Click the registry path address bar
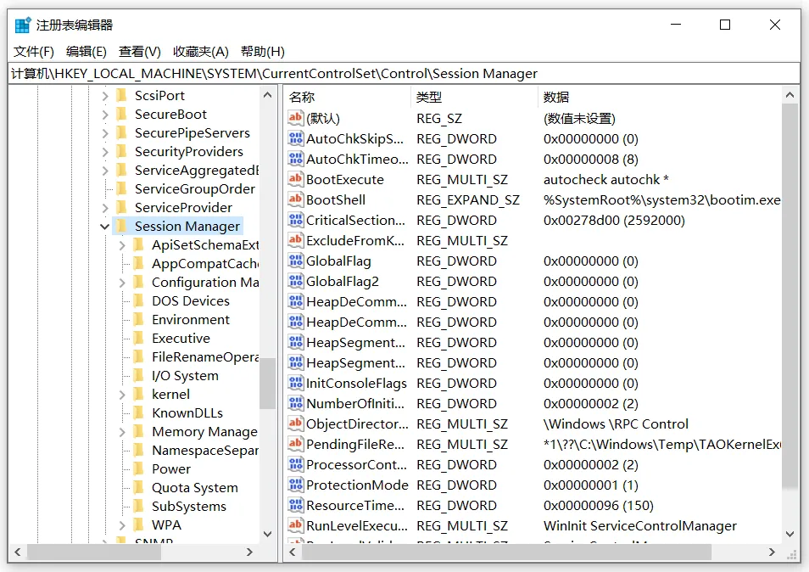This screenshot has width=809, height=572. point(404,74)
